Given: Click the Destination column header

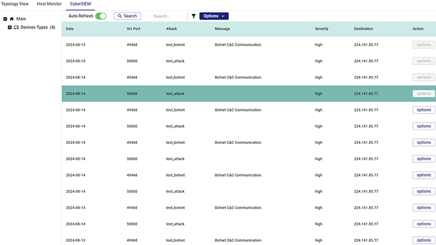Looking at the screenshot, I should coord(363,28).
